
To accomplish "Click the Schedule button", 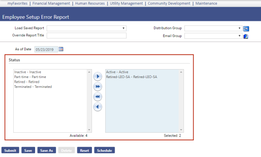I will click(x=104, y=150).
